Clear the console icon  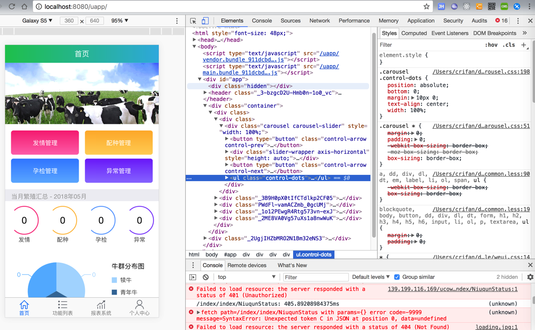click(x=205, y=277)
